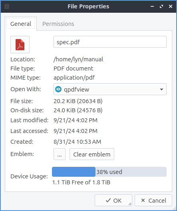Click the OK checkmark icon
The width and height of the screenshot is (177, 211).
[108, 200]
